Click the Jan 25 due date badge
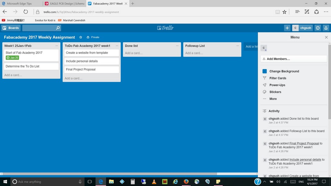331x186 pixels. tap(13, 57)
